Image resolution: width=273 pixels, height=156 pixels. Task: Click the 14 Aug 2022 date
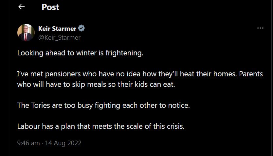tap(64, 143)
